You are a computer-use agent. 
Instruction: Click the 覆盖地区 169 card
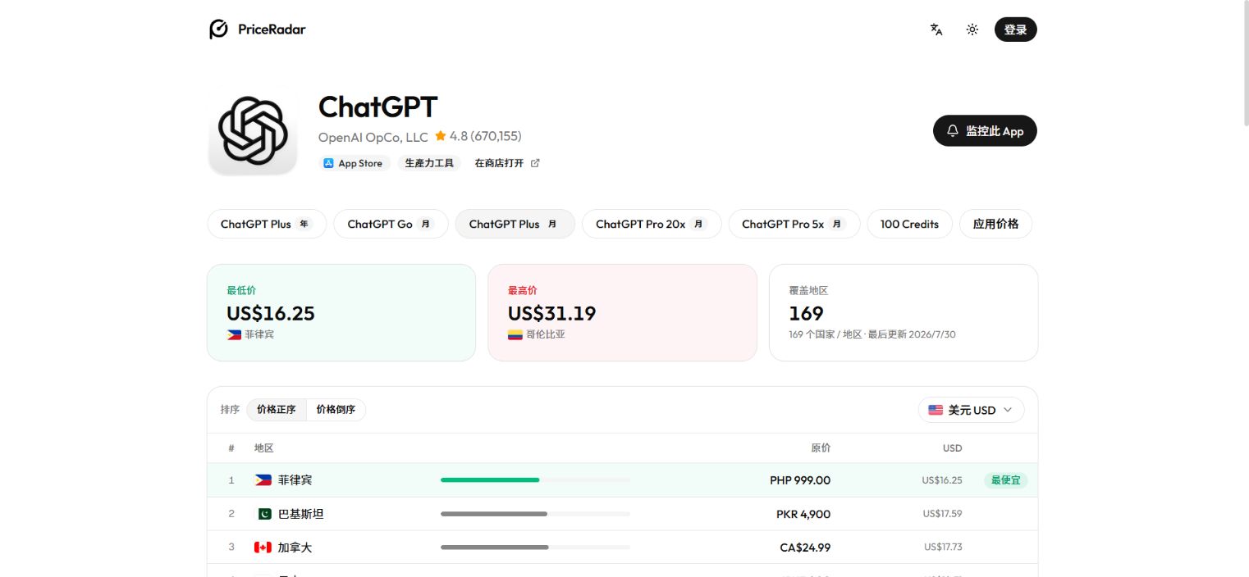coord(904,312)
